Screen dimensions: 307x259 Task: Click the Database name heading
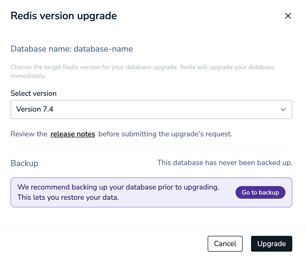click(72, 49)
